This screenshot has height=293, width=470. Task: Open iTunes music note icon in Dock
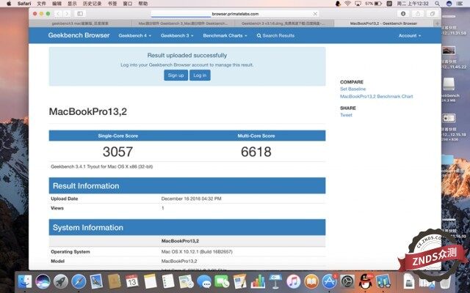294,281
